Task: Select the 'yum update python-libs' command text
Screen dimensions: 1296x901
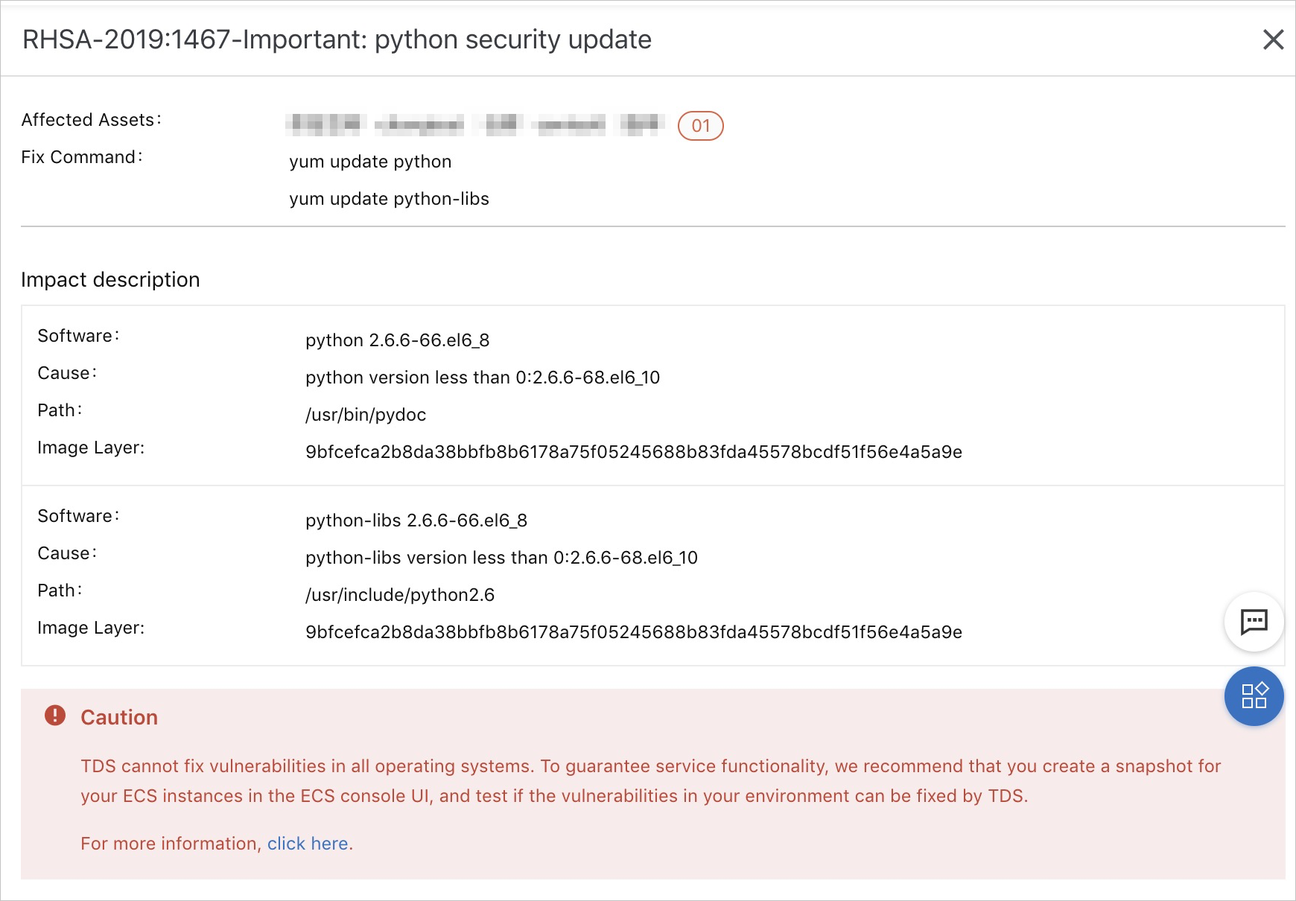Action: tap(389, 199)
